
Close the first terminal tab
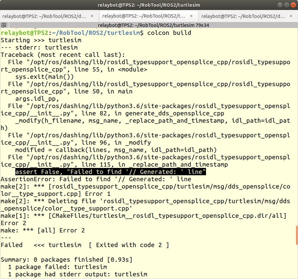pyautogui.click(x=92, y=16)
